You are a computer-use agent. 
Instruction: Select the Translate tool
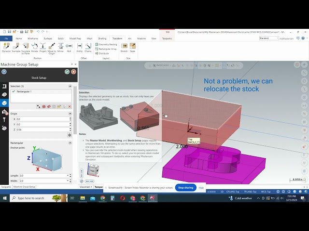(x=16, y=48)
